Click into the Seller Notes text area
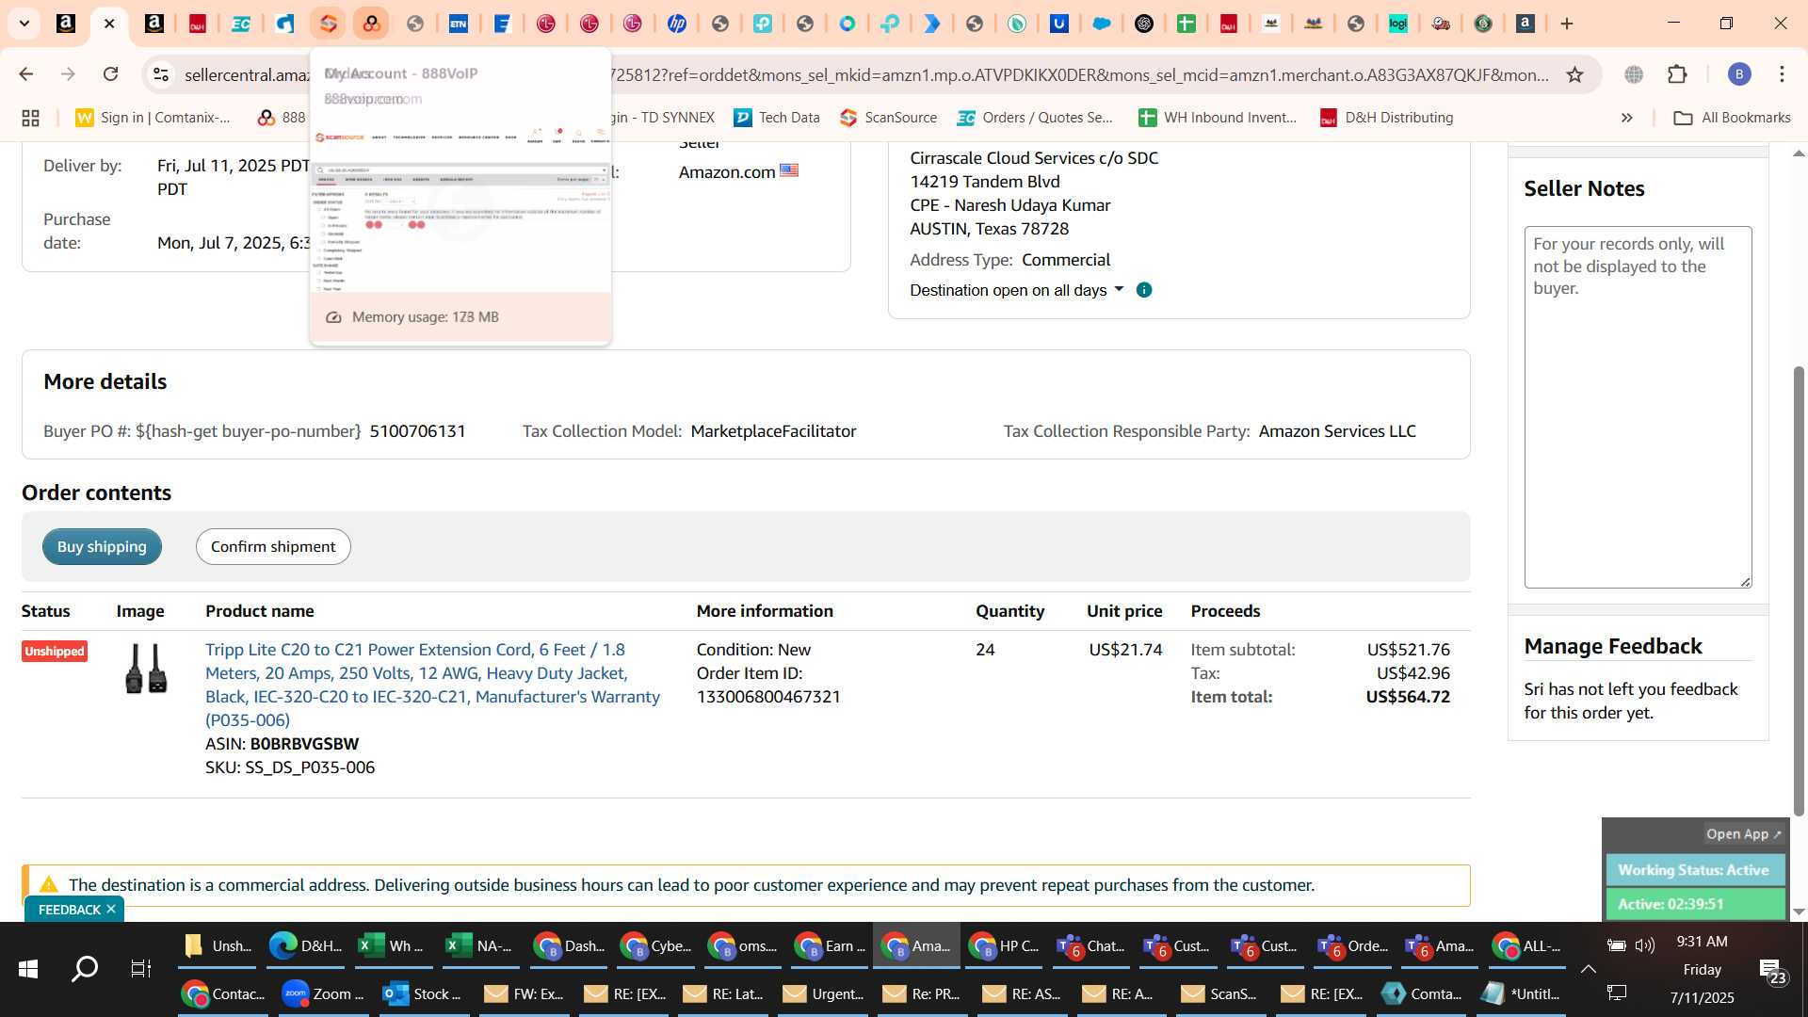Screen dimensions: 1808x1017 pos(1638,407)
